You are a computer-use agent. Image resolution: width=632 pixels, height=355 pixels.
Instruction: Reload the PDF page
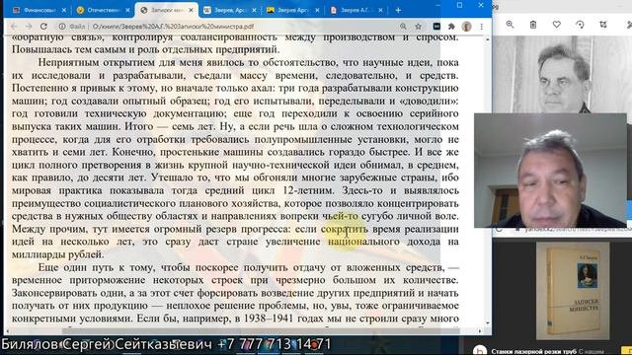click(43, 27)
